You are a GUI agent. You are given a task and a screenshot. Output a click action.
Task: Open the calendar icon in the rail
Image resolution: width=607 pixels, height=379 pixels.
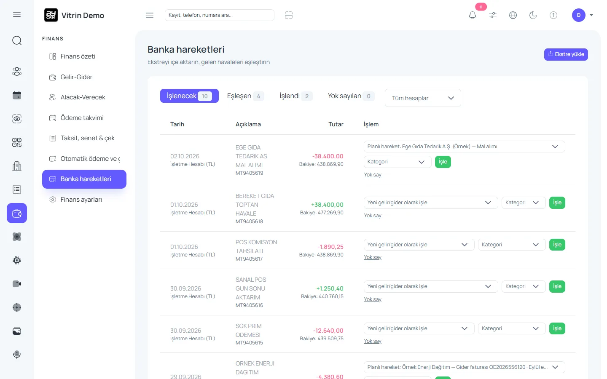pyautogui.click(x=17, y=95)
